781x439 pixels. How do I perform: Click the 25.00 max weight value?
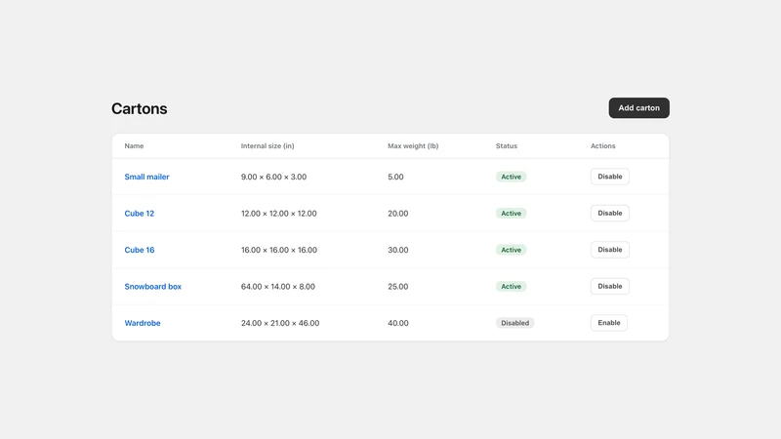click(398, 286)
